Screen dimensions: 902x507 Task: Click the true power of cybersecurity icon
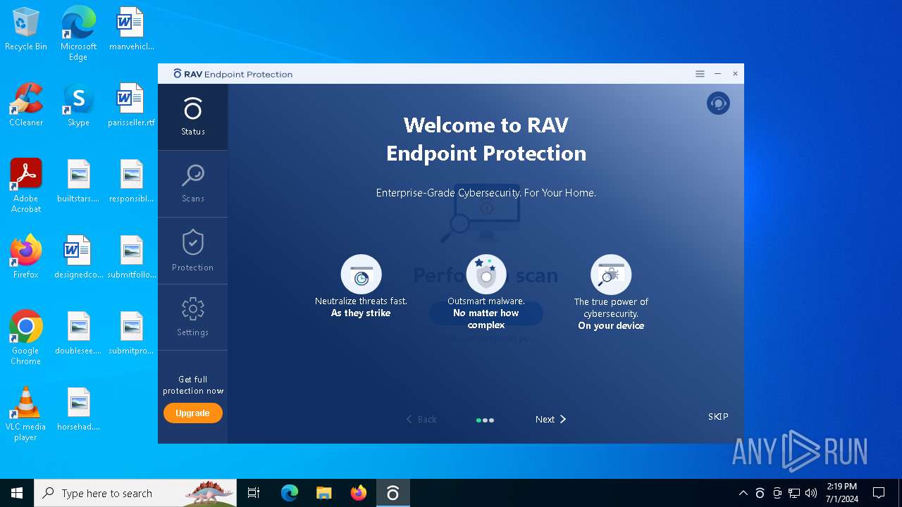(611, 275)
